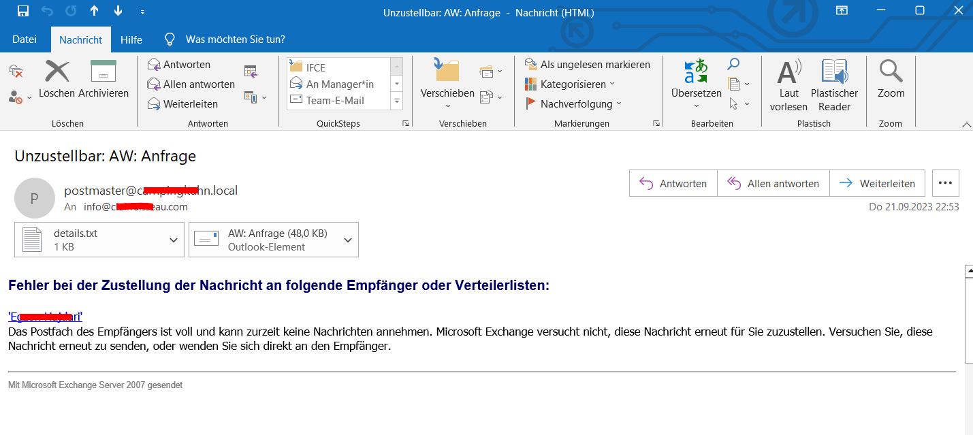The image size is (973, 435).
Task: Open more actions ellipsis button
Action: tap(945, 184)
